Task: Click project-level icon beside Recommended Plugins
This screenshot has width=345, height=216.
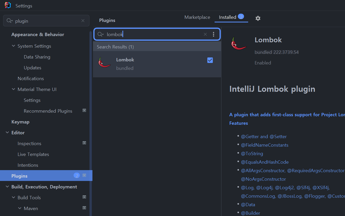Action: 84,110
